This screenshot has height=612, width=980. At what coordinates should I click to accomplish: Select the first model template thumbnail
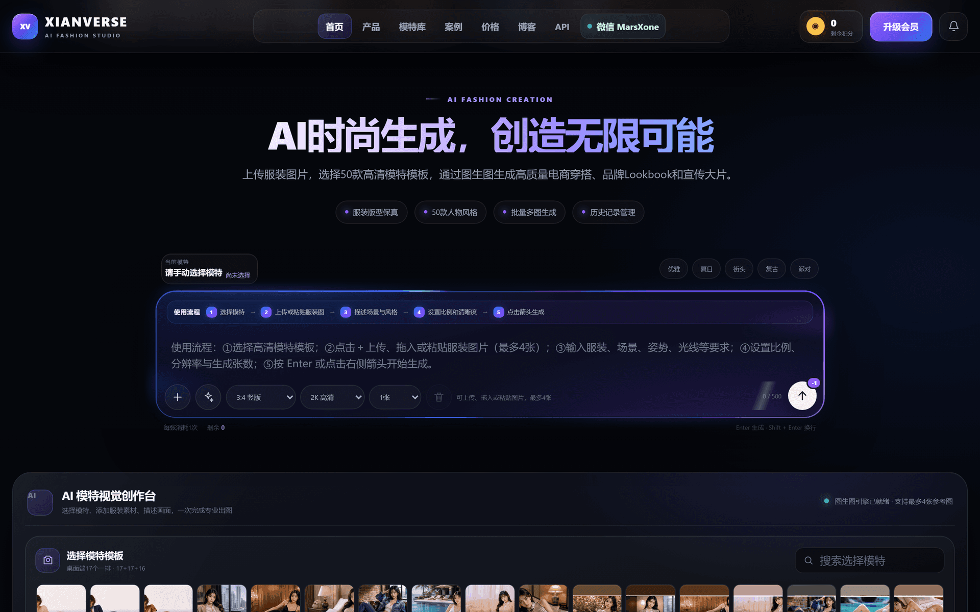[61, 598]
